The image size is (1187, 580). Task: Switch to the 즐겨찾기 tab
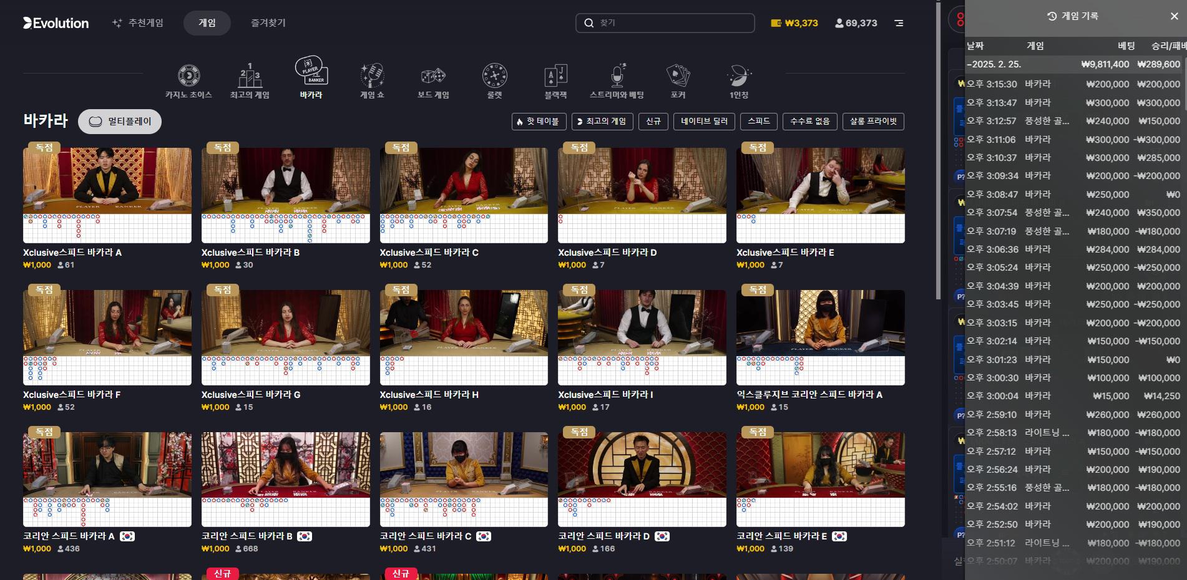pos(268,23)
